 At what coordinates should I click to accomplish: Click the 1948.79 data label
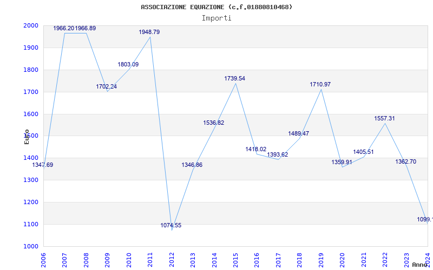[149, 32]
